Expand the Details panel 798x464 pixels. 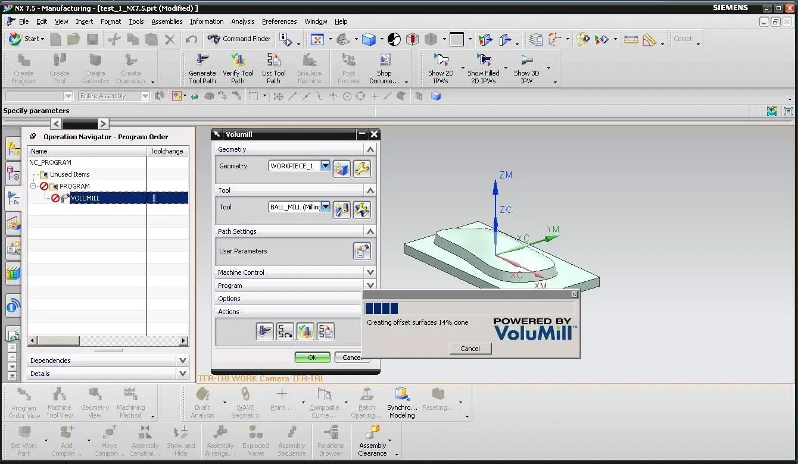tap(183, 374)
